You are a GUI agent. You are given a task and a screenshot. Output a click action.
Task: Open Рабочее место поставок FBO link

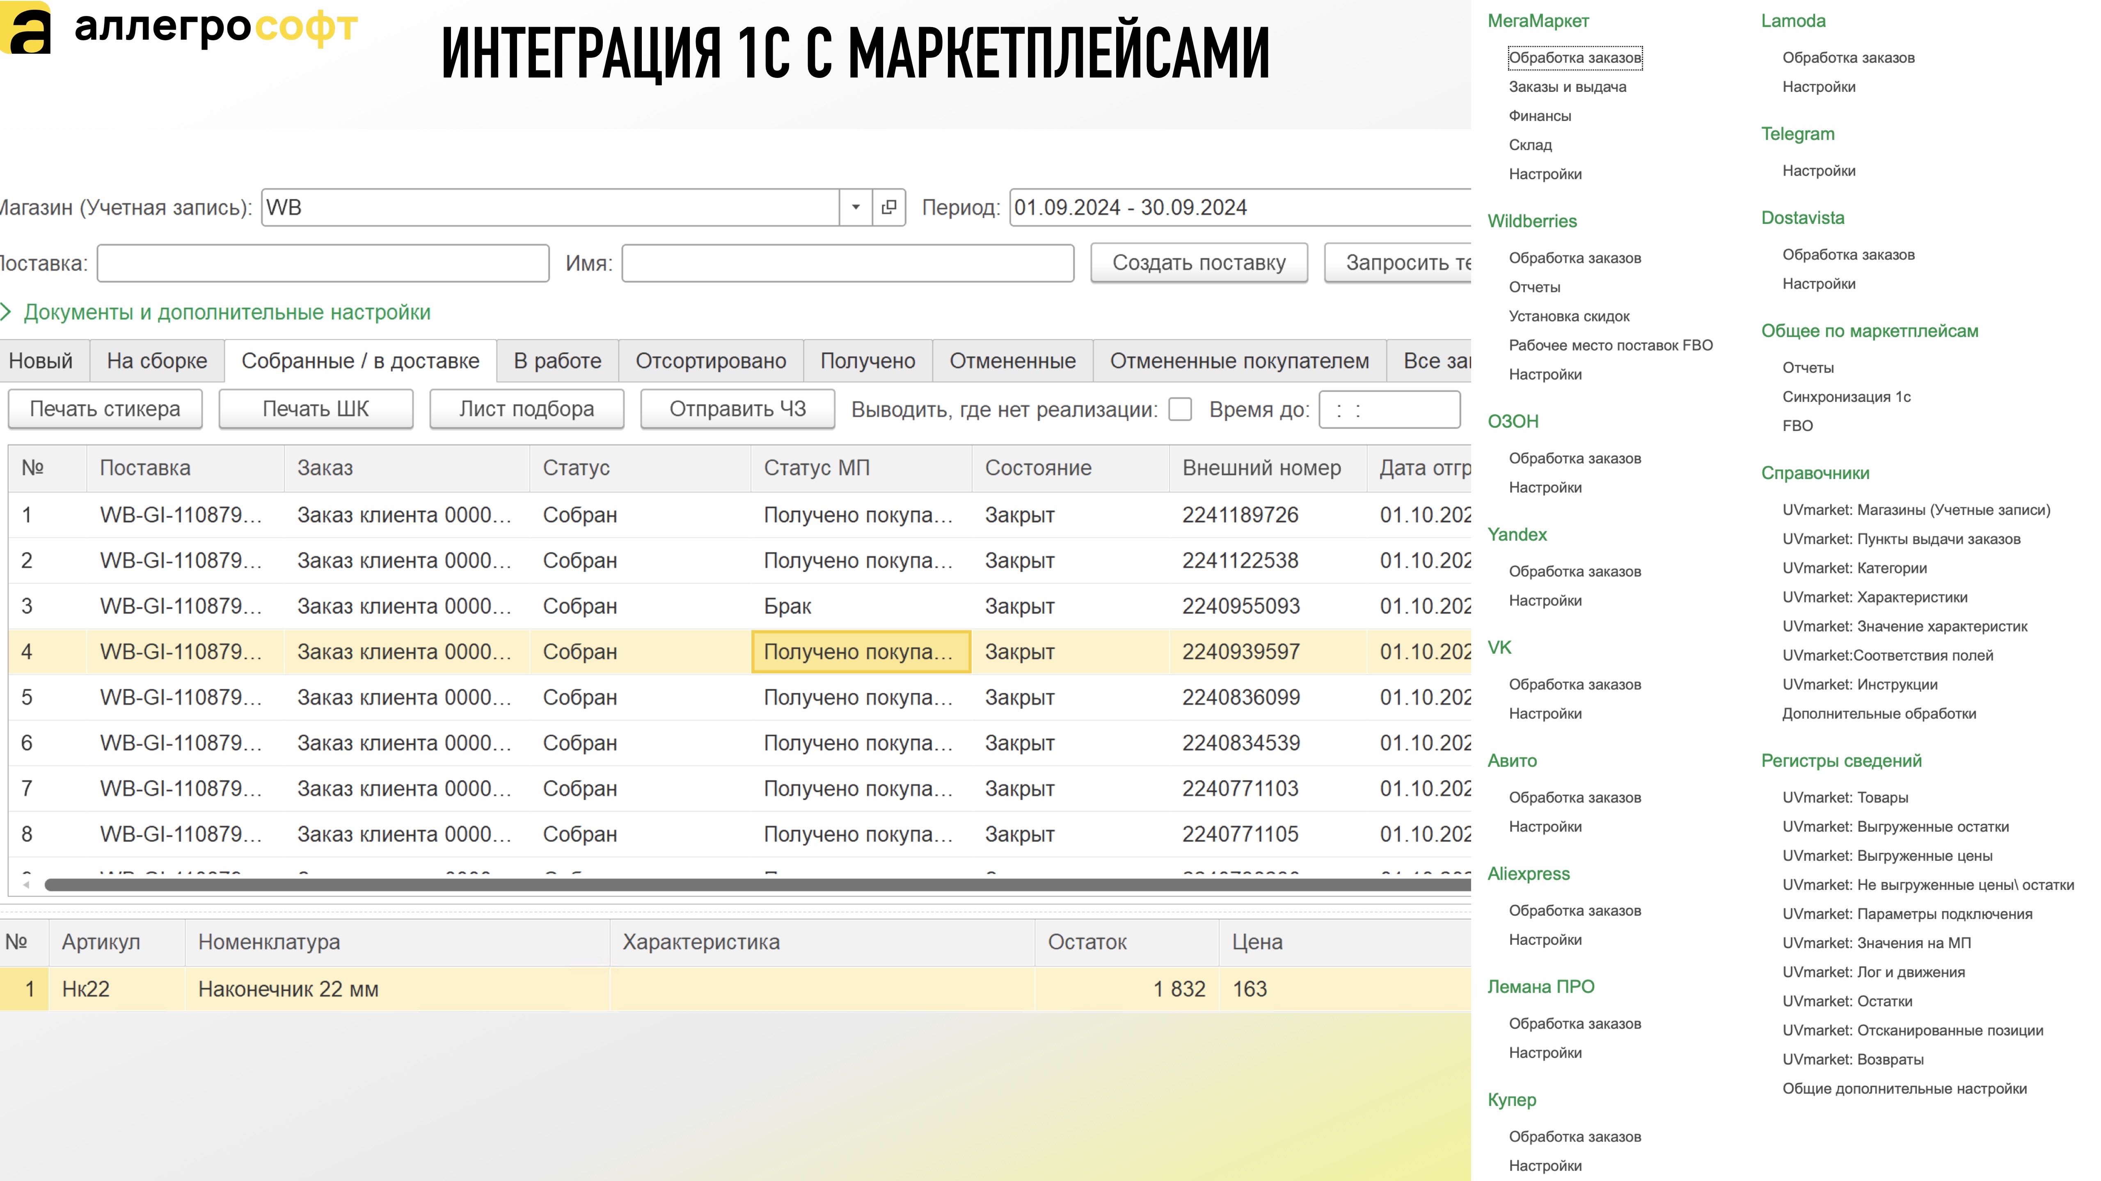tap(1610, 346)
